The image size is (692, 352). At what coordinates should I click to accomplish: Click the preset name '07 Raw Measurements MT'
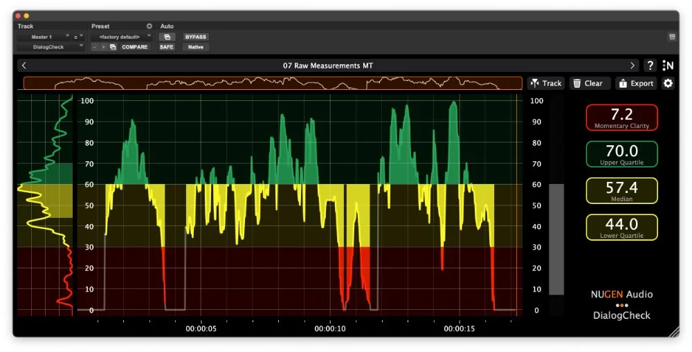[328, 66]
